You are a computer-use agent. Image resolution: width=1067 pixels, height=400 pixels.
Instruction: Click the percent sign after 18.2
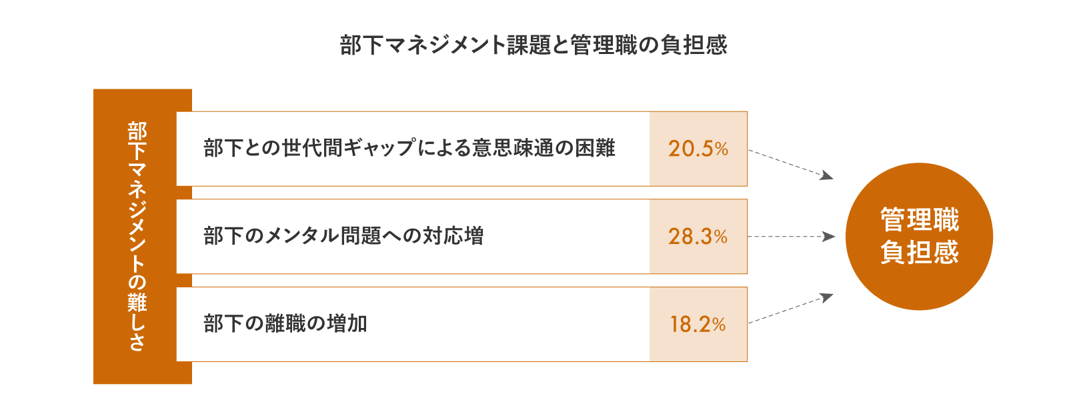coord(718,325)
